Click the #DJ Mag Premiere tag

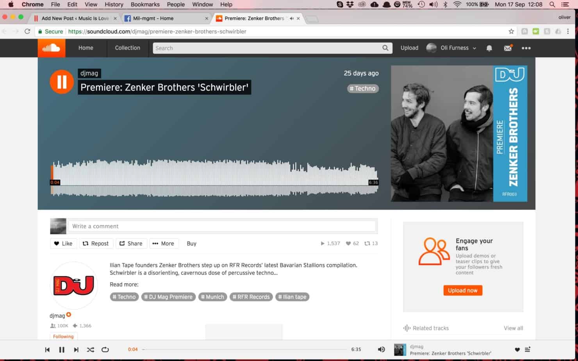pos(168,297)
